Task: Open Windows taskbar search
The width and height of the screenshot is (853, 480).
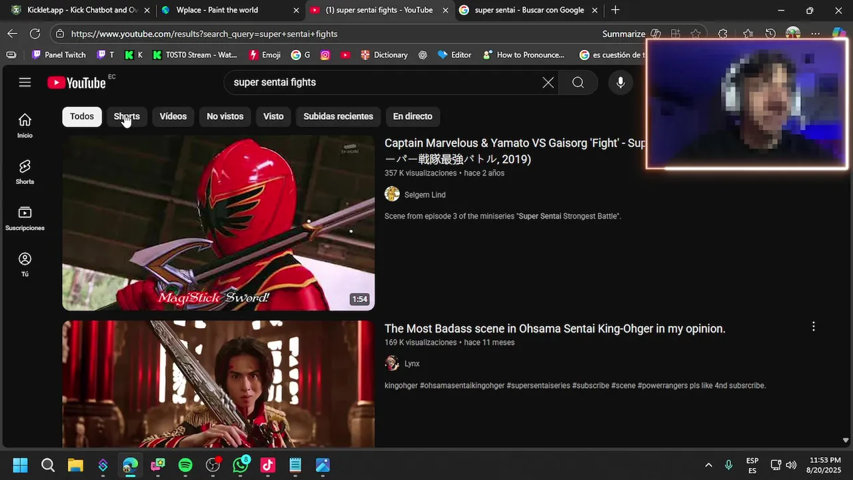Action: click(48, 465)
